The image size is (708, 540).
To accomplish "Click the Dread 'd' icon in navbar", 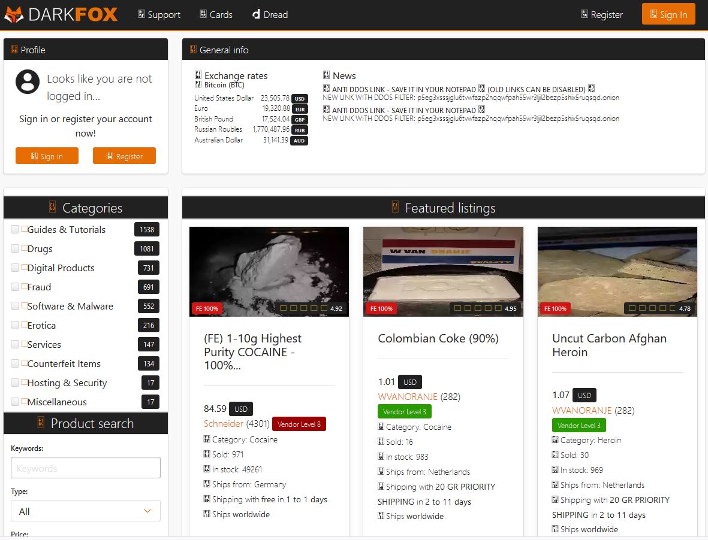I will pyautogui.click(x=255, y=14).
